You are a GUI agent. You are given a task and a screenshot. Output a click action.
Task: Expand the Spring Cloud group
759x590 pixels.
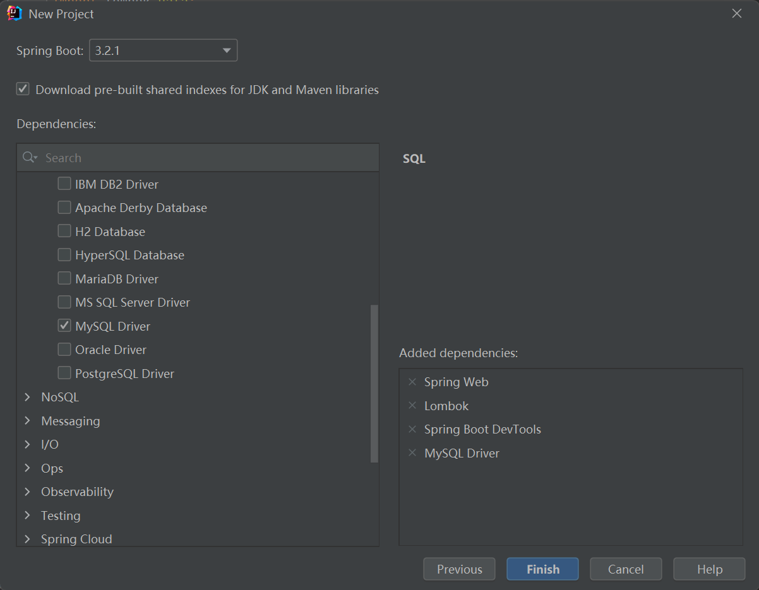click(x=27, y=539)
